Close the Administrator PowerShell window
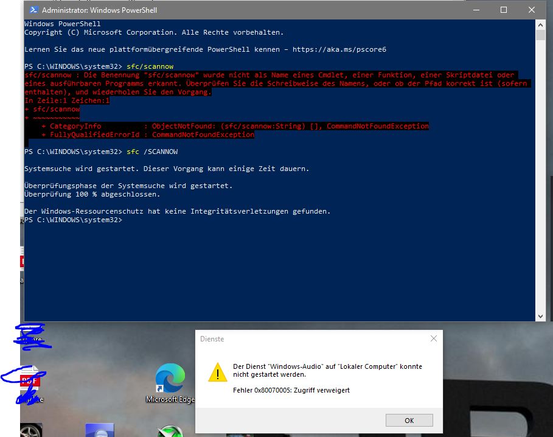 pyautogui.click(x=532, y=10)
